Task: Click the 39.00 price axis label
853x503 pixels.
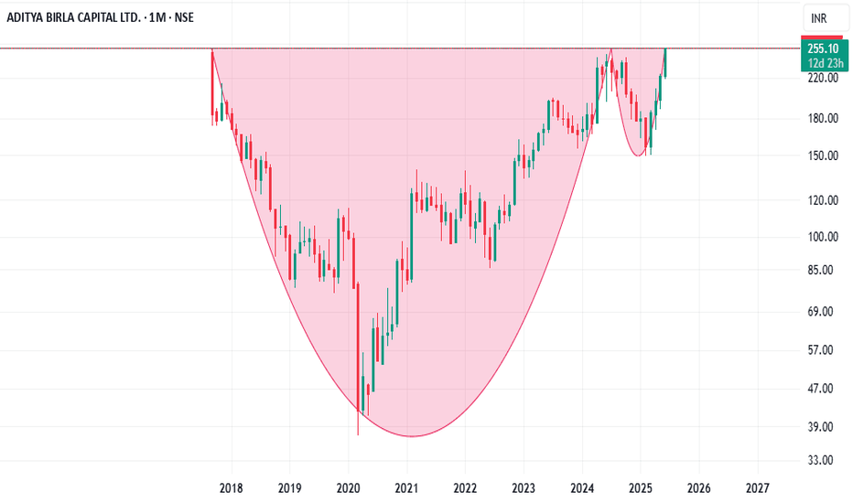Action: (x=821, y=427)
